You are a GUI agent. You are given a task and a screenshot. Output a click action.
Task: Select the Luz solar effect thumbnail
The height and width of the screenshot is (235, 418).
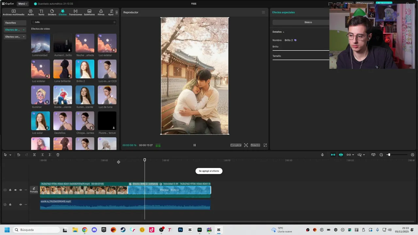point(40,121)
